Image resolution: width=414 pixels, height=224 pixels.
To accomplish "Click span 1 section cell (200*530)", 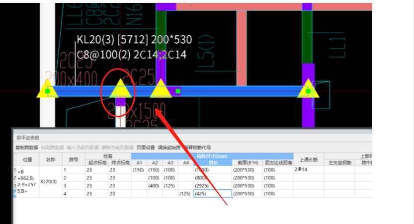I will pos(248,170).
